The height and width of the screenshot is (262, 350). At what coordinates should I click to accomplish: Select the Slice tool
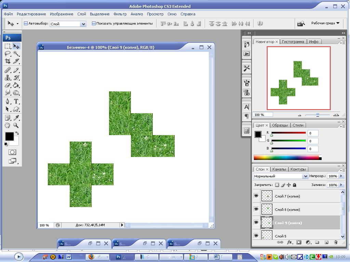[x=16, y=61]
